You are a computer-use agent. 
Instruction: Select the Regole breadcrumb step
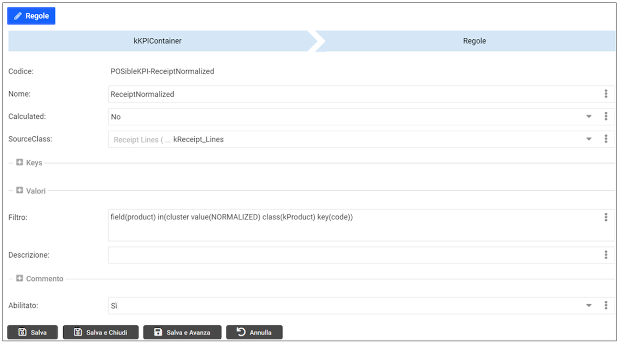pos(474,41)
